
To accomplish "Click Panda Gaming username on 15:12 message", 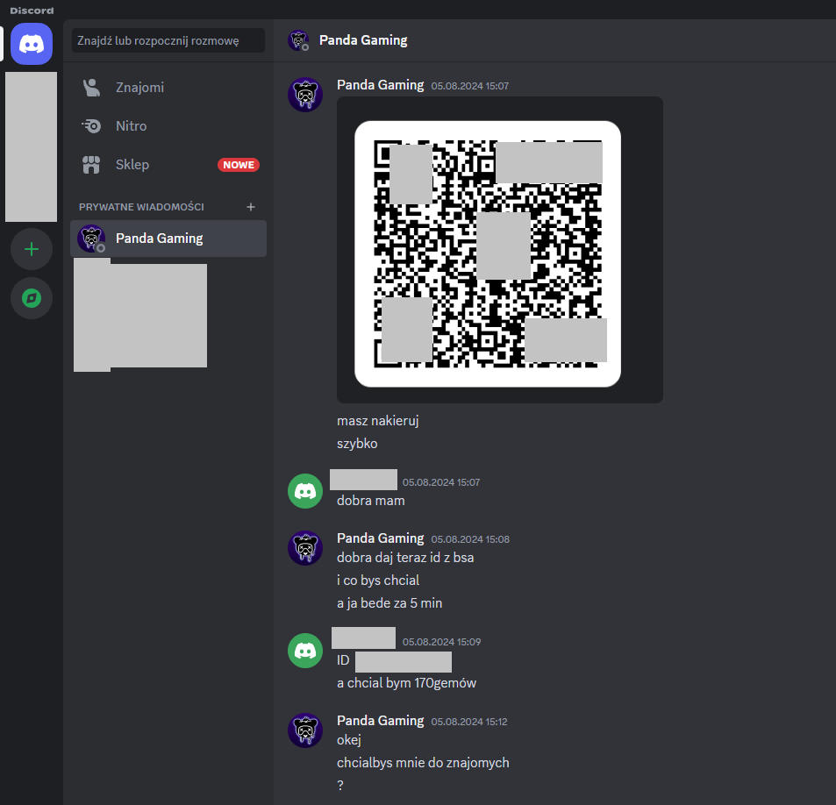I will (380, 721).
